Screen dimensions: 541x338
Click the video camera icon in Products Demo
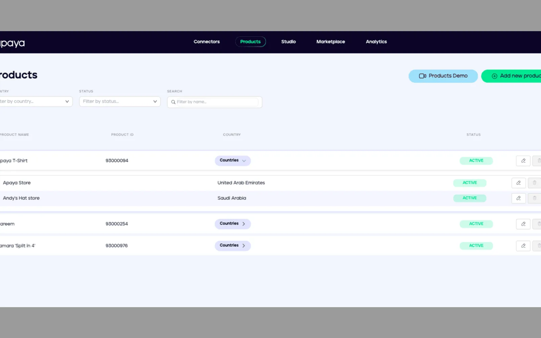tap(422, 76)
